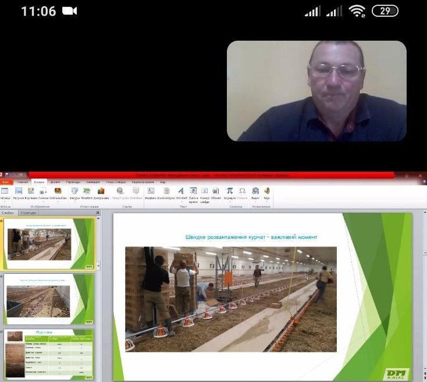Switch to the Главная (Home) ribbon tab
Viewport: 427px width, 382px height.
tap(23, 182)
